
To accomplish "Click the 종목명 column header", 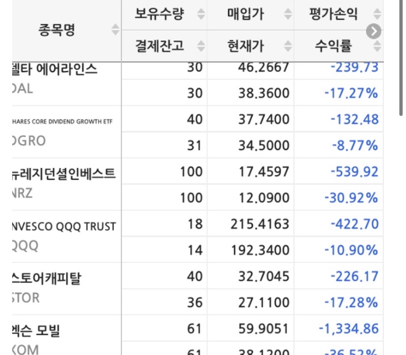I will tap(57, 30).
